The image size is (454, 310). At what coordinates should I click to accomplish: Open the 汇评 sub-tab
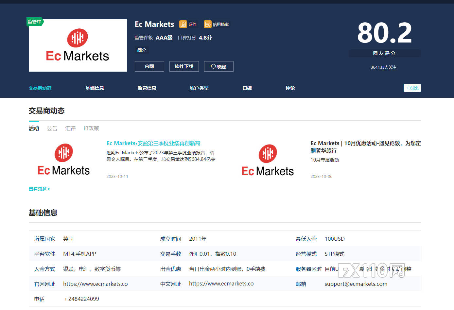[x=70, y=128]
